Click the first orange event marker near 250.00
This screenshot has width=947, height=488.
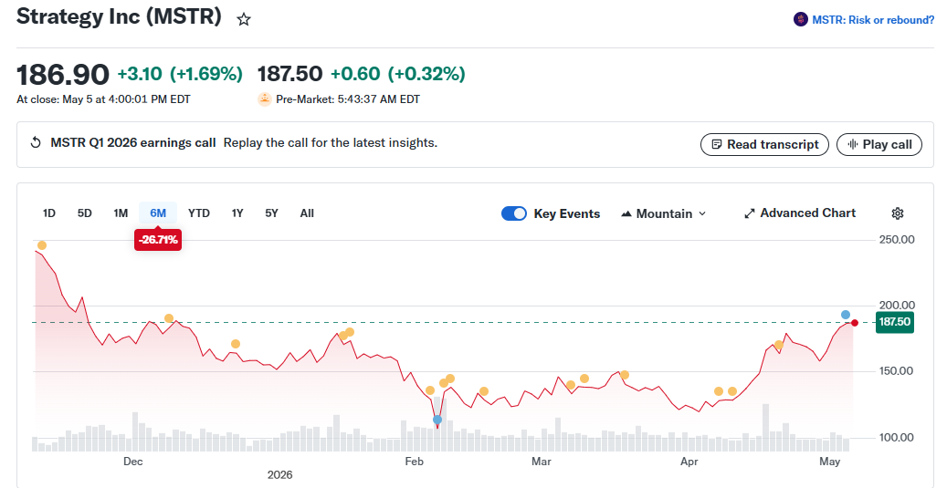click(x=42, y=245)
